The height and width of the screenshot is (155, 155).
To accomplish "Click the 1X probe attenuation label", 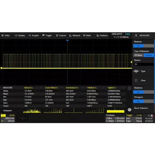I will [x=2, y=121].
